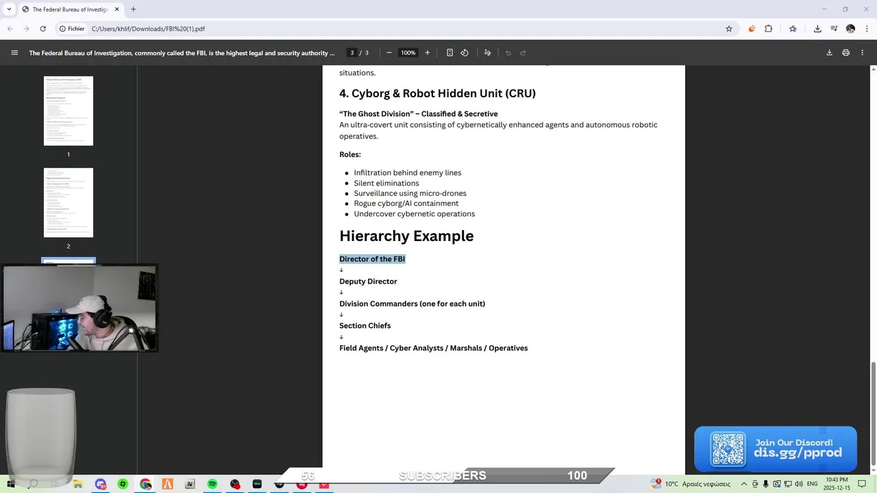
Task: Click the 100% zoom level field
Action: (x=408, y=53)
